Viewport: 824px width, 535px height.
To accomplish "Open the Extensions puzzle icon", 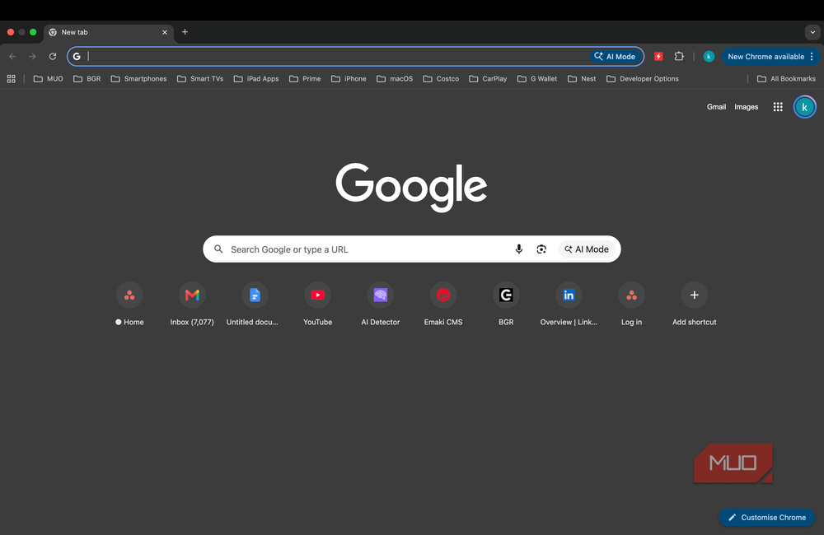I will (x=679, y=56).
